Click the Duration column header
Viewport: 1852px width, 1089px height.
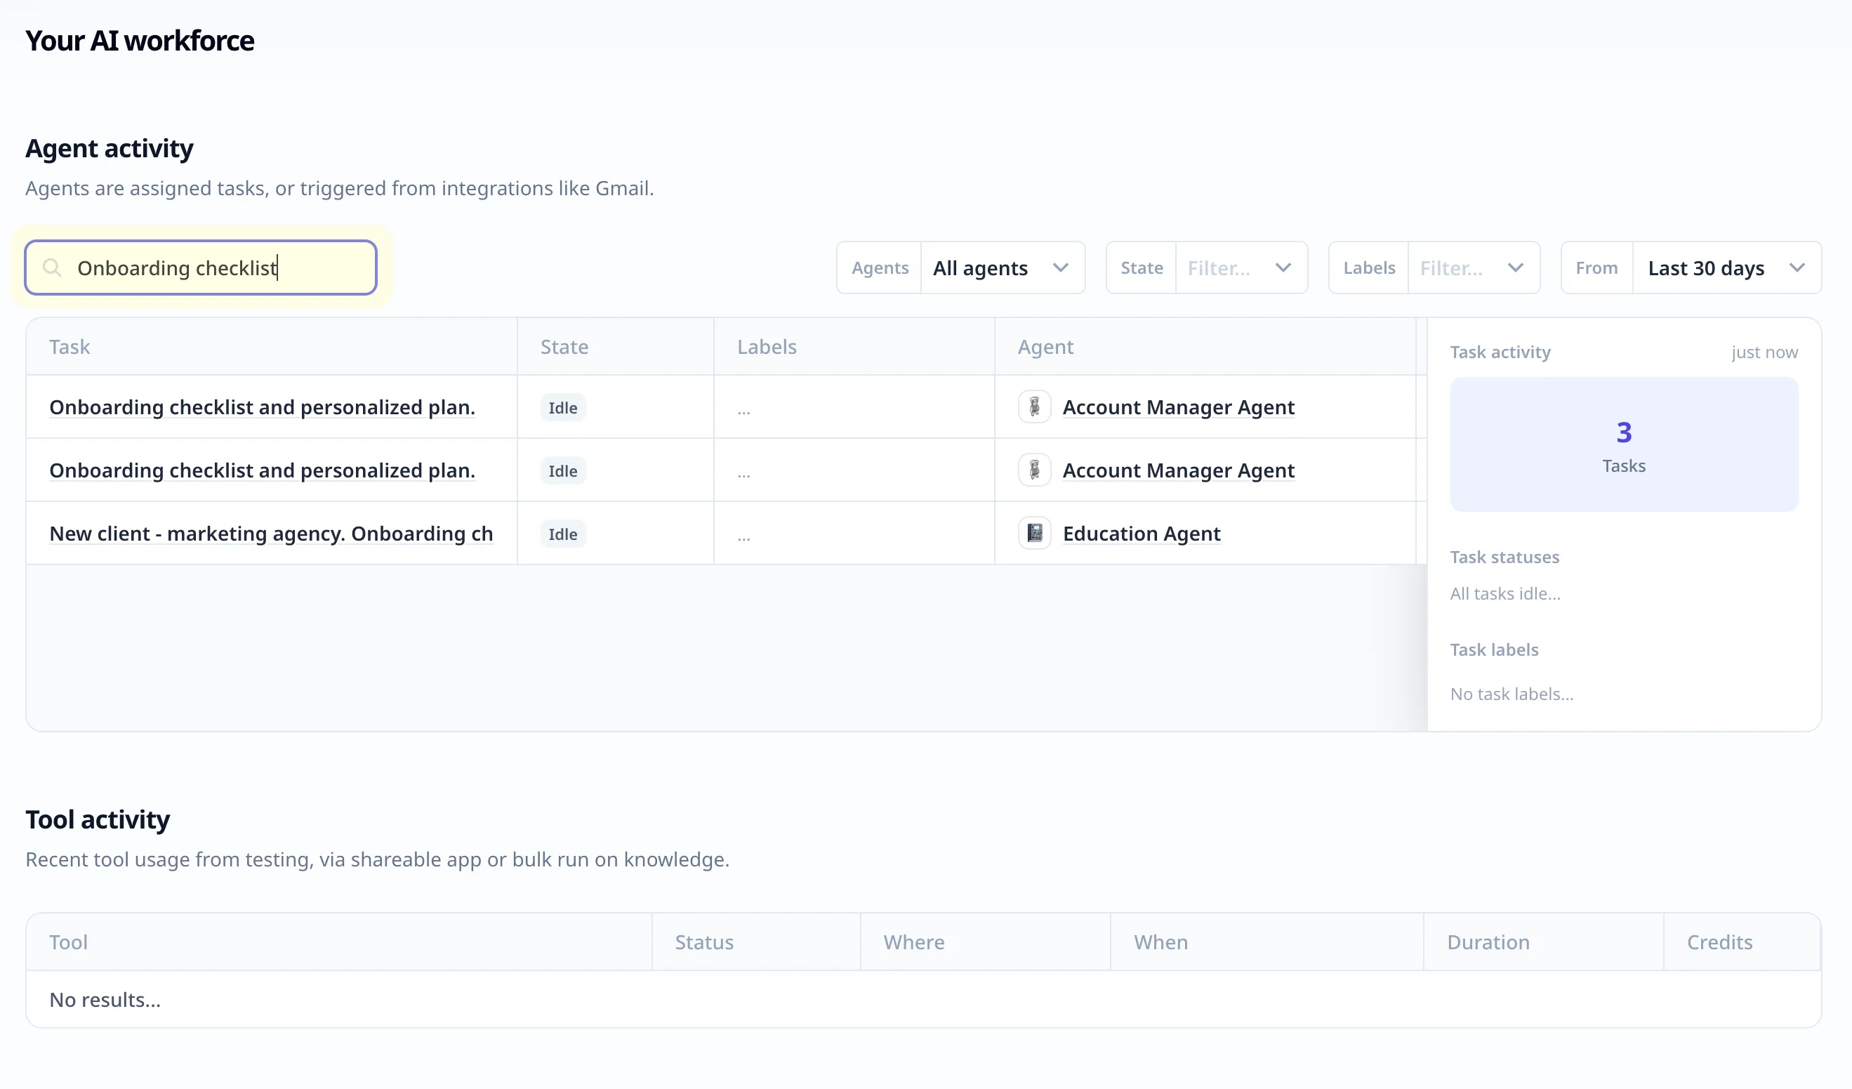[1488, 942]
